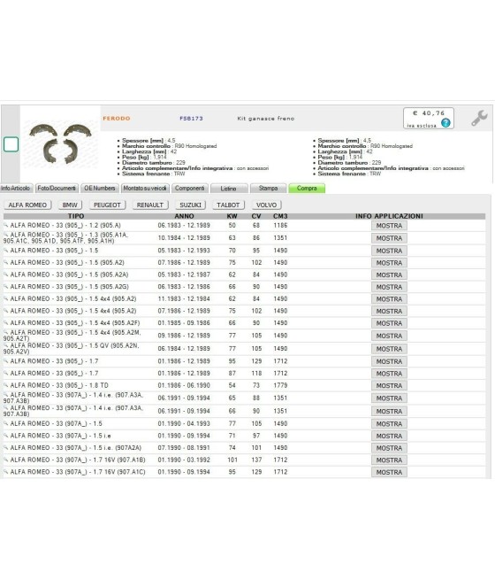This screenshot has height=580, width=495.
Task: Click the year range 01.1990 - 03.1992
Action: 184,460
